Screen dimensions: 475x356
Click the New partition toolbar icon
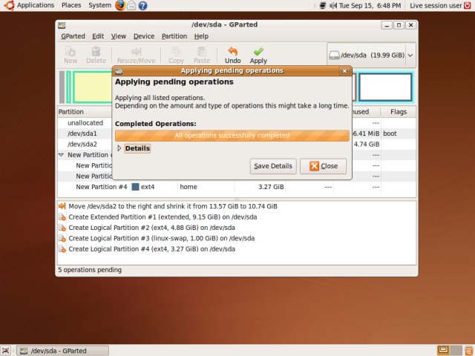click(x=71, y=51)
